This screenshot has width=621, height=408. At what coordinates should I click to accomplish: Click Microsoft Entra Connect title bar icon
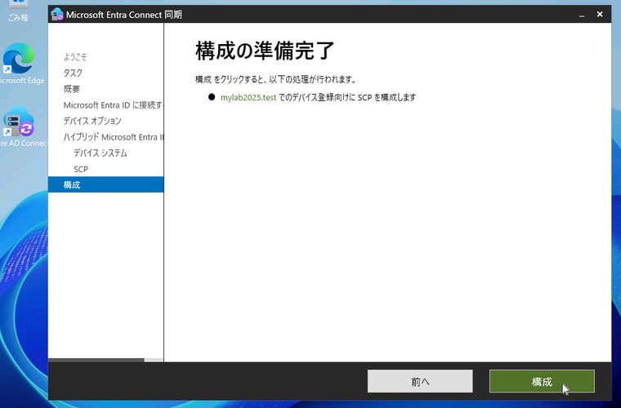(57, 15)
